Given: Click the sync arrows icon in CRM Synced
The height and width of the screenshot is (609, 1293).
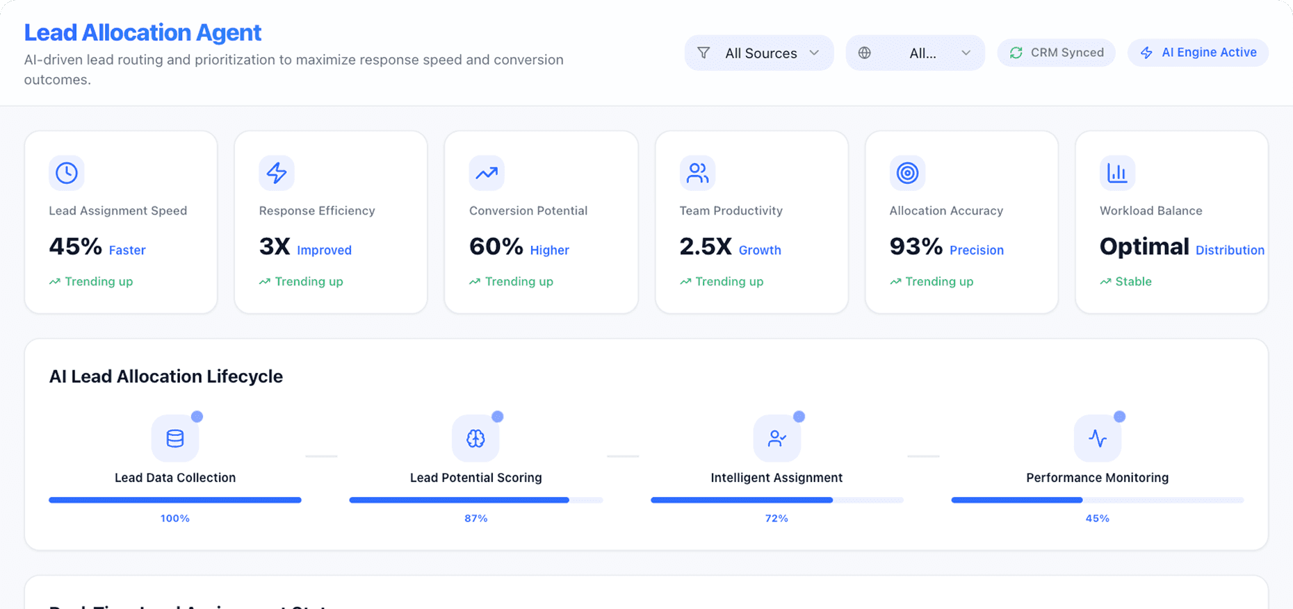Looking at the screenshot, I should coord(1016,53).
